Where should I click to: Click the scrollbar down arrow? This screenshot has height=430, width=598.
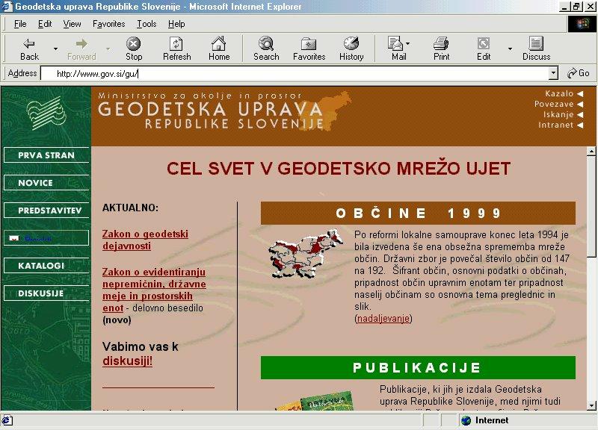(x=591, y=405)
